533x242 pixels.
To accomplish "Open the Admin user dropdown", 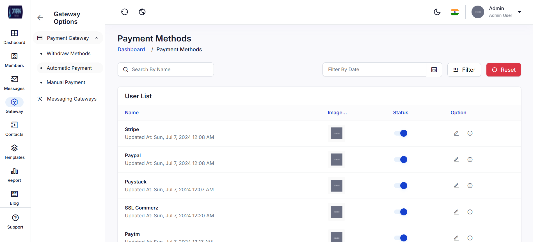I will (519, 12).
